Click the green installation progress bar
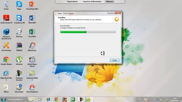 click(88, 32)
